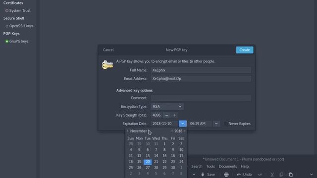Open the Encryption Type RSA dropdown
This screenshot has height=178, width=317.
tap(167, 106)
